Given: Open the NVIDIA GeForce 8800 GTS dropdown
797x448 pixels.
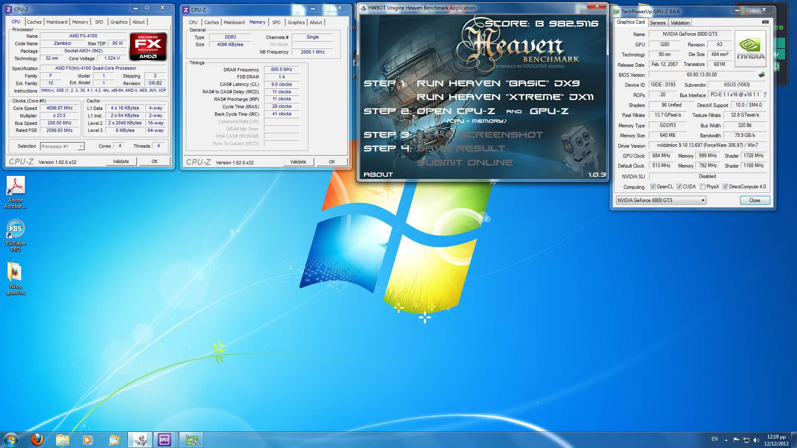Looking at the screenshot, I should pos(661,200).
